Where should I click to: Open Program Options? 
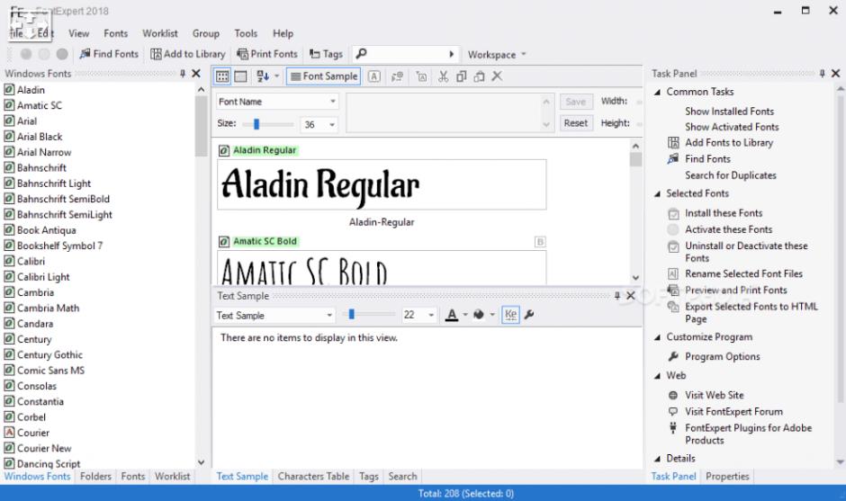click(723, 356)
